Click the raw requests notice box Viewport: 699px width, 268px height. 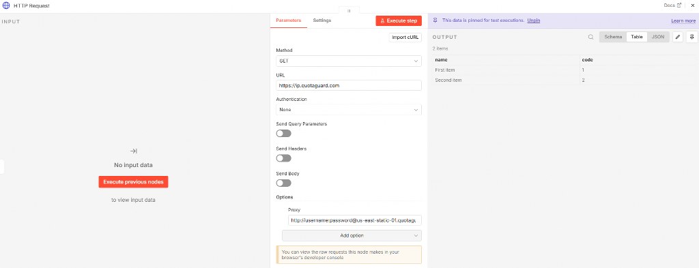349,254
